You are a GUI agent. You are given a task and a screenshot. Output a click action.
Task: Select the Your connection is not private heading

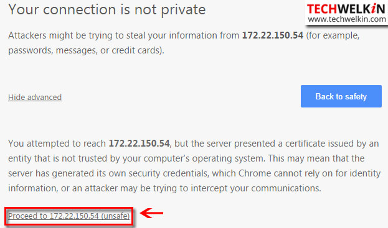[x=107, y=10]
